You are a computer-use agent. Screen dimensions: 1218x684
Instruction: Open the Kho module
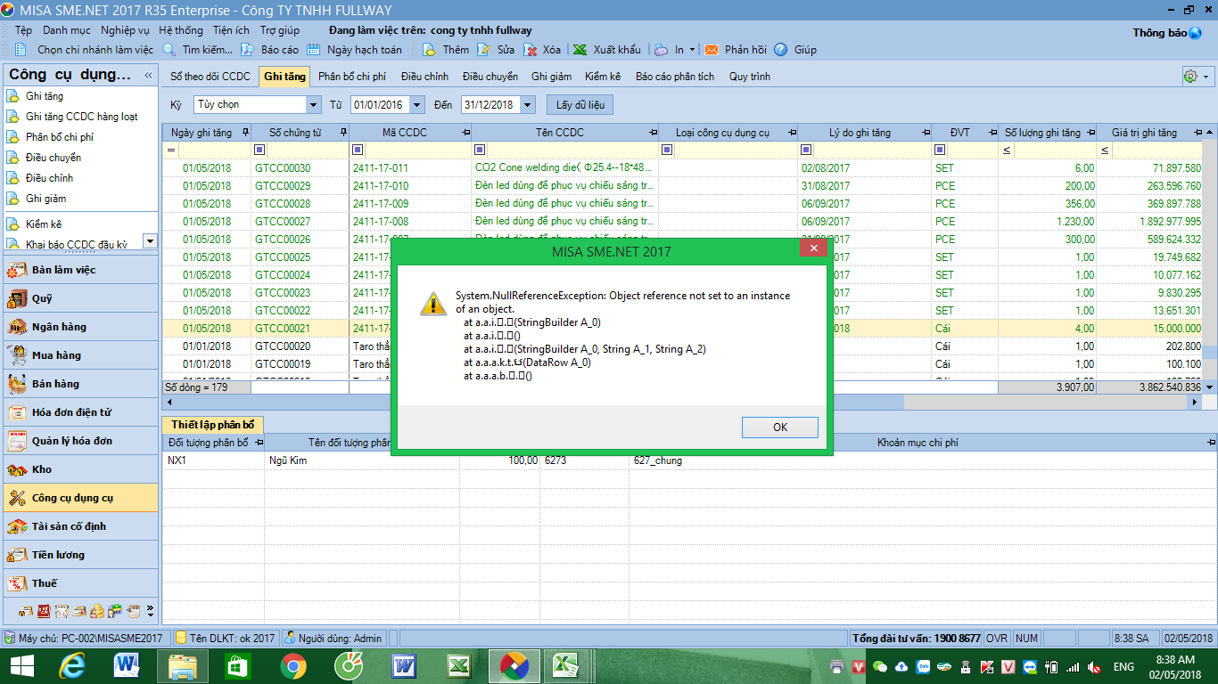80,469
